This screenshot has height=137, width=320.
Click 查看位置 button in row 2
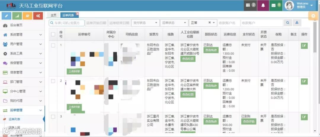(x=188, y=95)
